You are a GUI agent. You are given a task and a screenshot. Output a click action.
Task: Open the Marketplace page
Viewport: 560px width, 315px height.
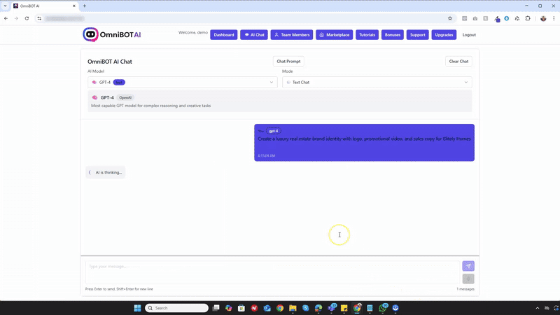(334, 34)
